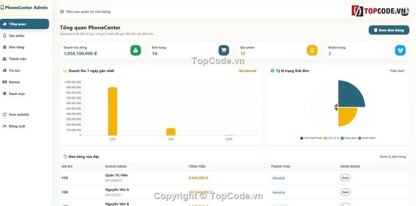Click the Đăng xuất link
Image resolution: width=416 pixels, height=206 pixels.
point(25,126)
